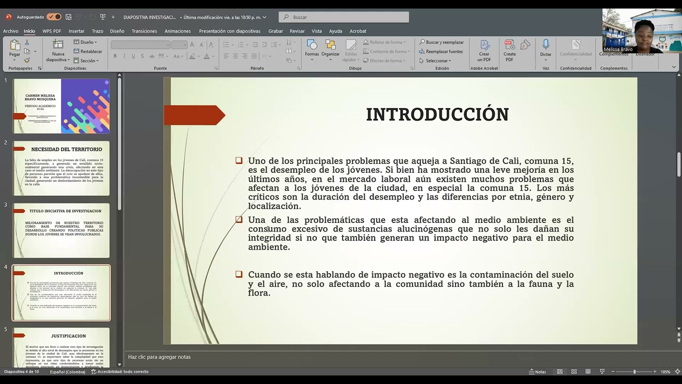Select the Titulo Iniciativa de Investigacion thumbnail
The width and height of the screenshot is (682, 384).
(61, 230)
